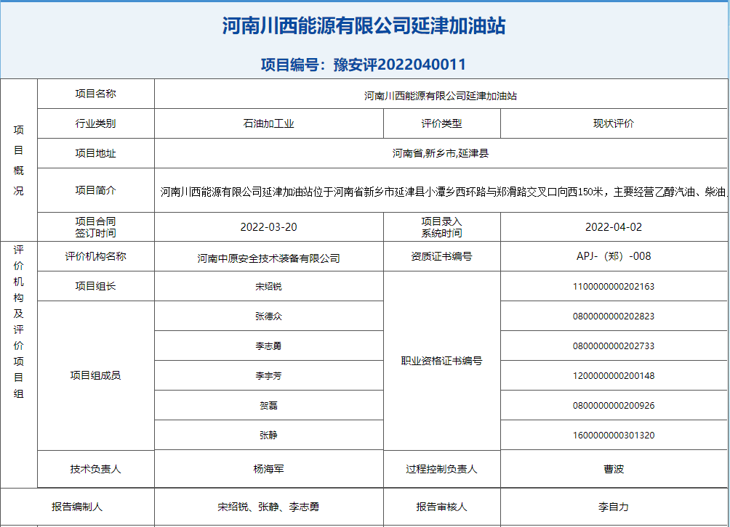Click the 技术负责人 label
Viewport: 730px width, 527px height.
95,470
